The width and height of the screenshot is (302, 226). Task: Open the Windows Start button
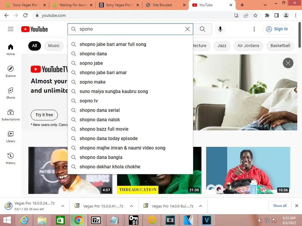point(7,220)
